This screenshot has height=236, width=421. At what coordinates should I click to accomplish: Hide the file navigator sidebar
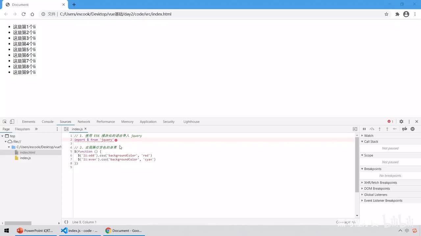click(x=66, y=129)
